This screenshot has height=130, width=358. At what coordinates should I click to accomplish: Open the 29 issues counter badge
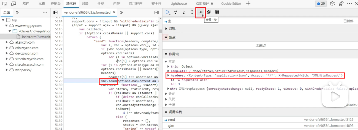321,4
